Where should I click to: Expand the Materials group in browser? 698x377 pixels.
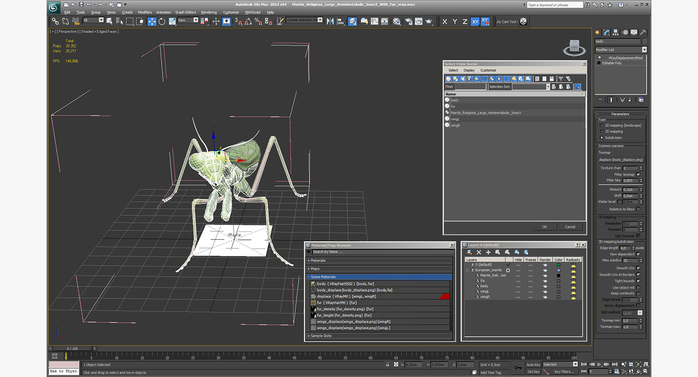point(379,261)
